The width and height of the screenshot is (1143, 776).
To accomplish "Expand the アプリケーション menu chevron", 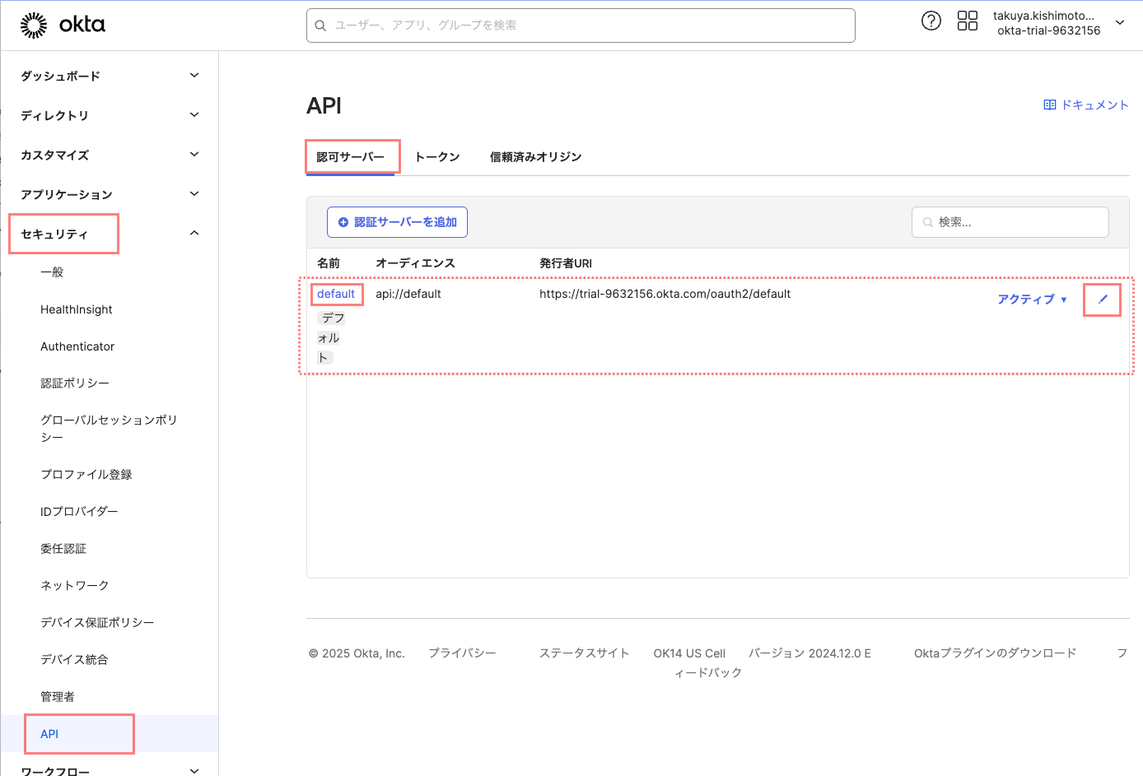I will coord(194,194).
